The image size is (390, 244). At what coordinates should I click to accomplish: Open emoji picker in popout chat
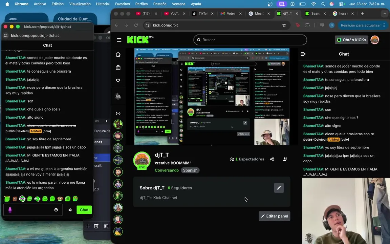coord(56,210)
